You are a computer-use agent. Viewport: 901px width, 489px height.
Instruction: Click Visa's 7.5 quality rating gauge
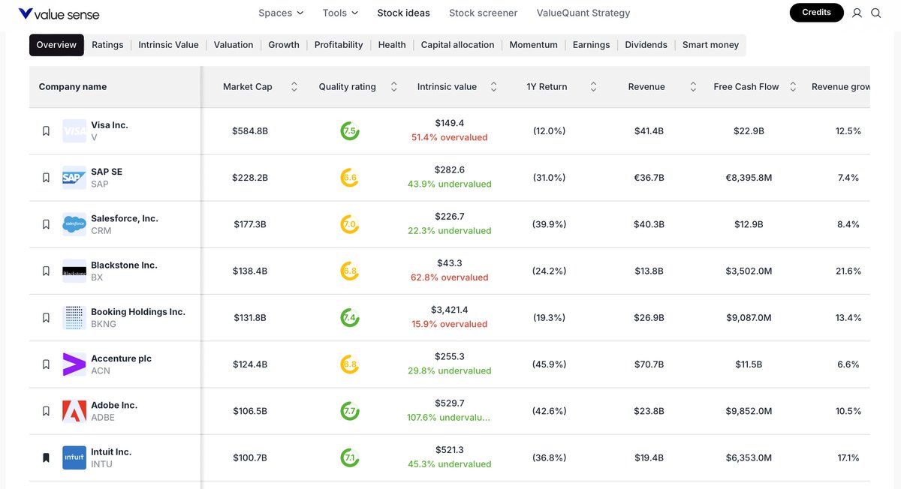[x=350, y=131]
